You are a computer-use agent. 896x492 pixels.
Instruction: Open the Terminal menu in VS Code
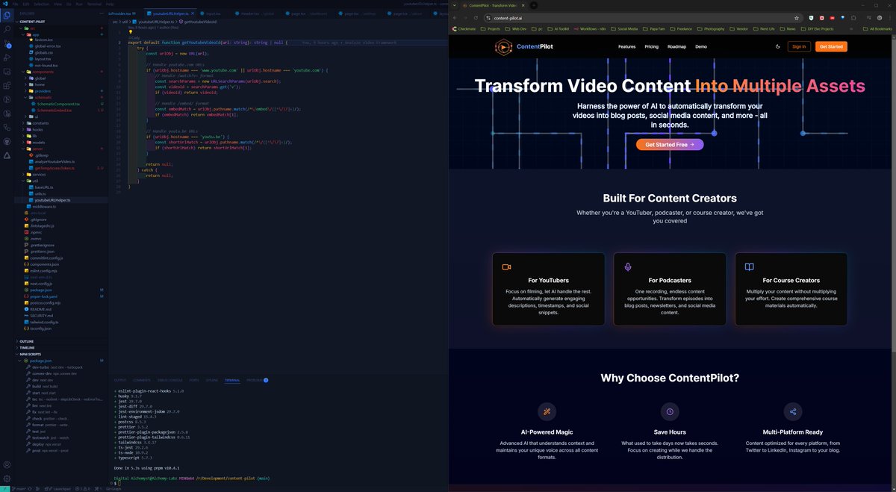(x=94, y=4)
